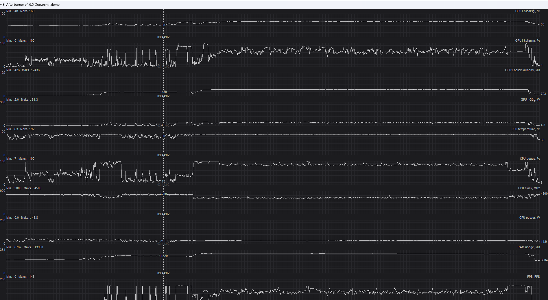Click the current GPU temperature value 53
Viewport: 548px width, 300px height.
tap(543, 25)
